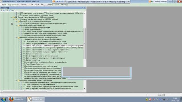Collapse the 4.2. Записи и формы node
The image size is (182, 102).
coord(11,17)
